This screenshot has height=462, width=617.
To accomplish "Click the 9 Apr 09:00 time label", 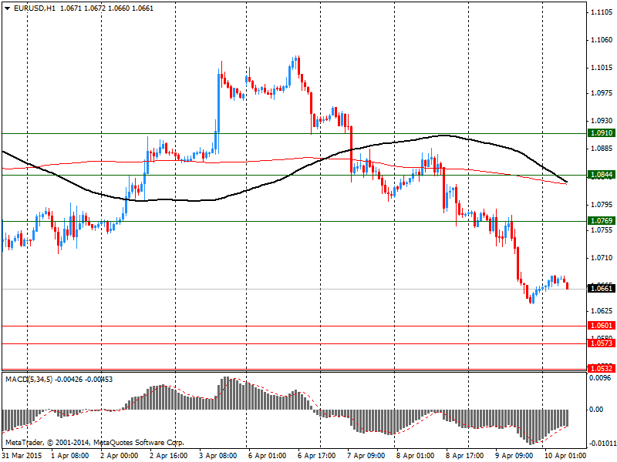I will (x=514, y=456).
